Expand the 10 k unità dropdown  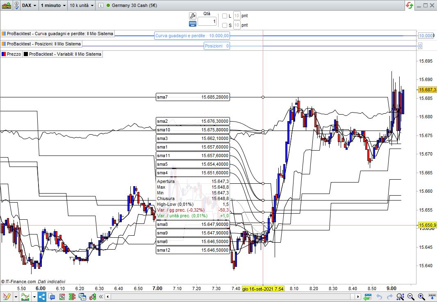tap(82, 5)
